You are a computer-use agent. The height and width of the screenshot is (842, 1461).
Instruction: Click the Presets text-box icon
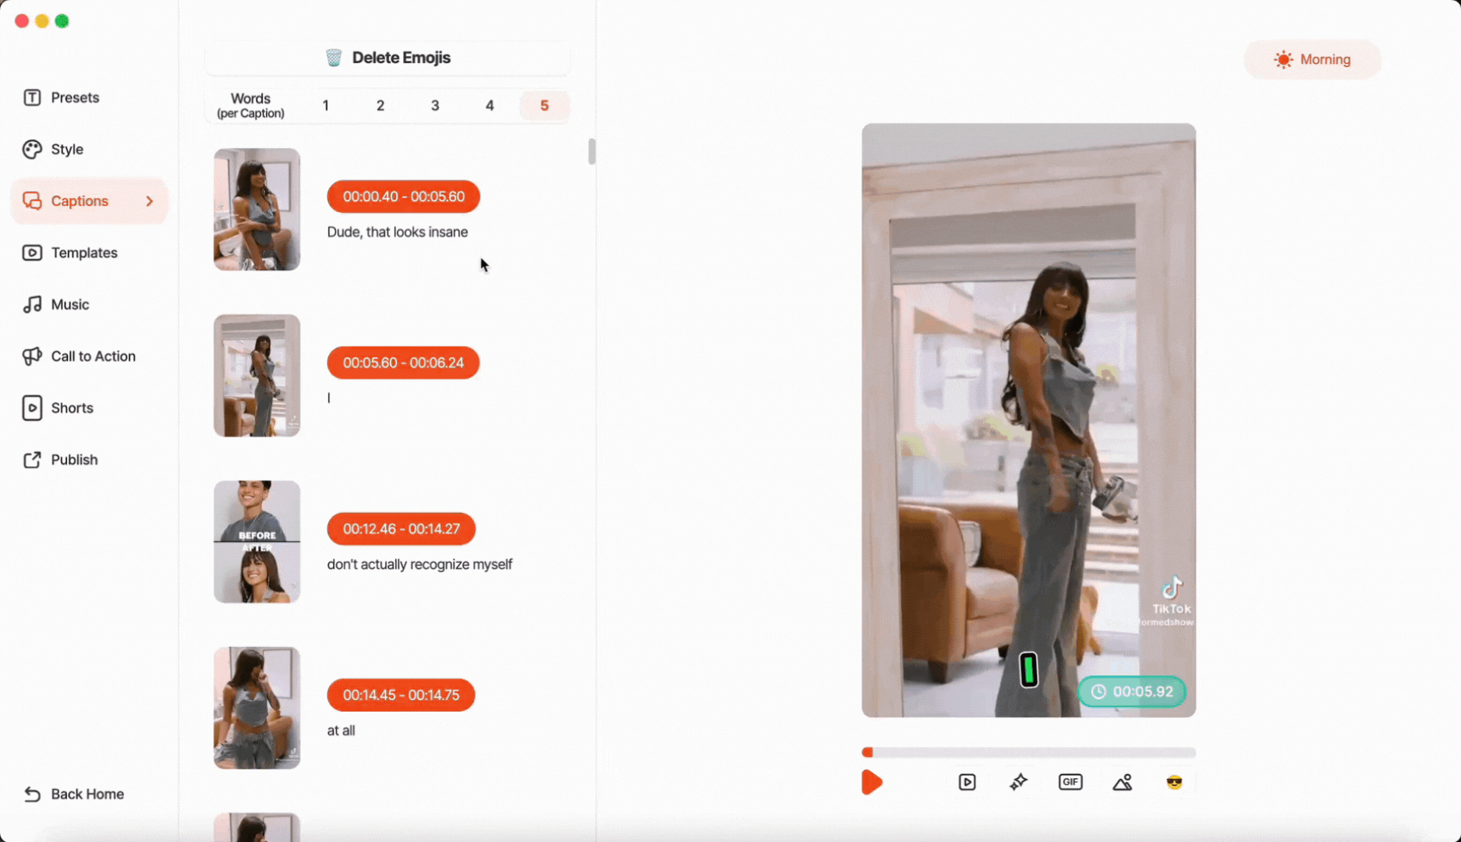point(32,97)
